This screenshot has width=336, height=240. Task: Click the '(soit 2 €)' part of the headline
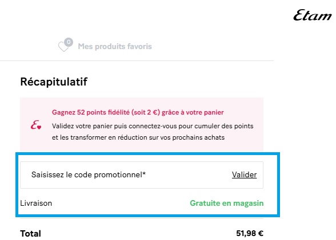(146, 112)
